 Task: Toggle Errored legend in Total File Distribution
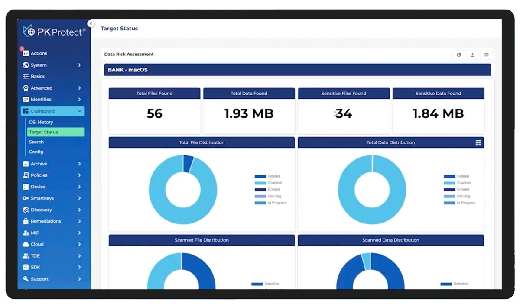click(x=267, y=189)
